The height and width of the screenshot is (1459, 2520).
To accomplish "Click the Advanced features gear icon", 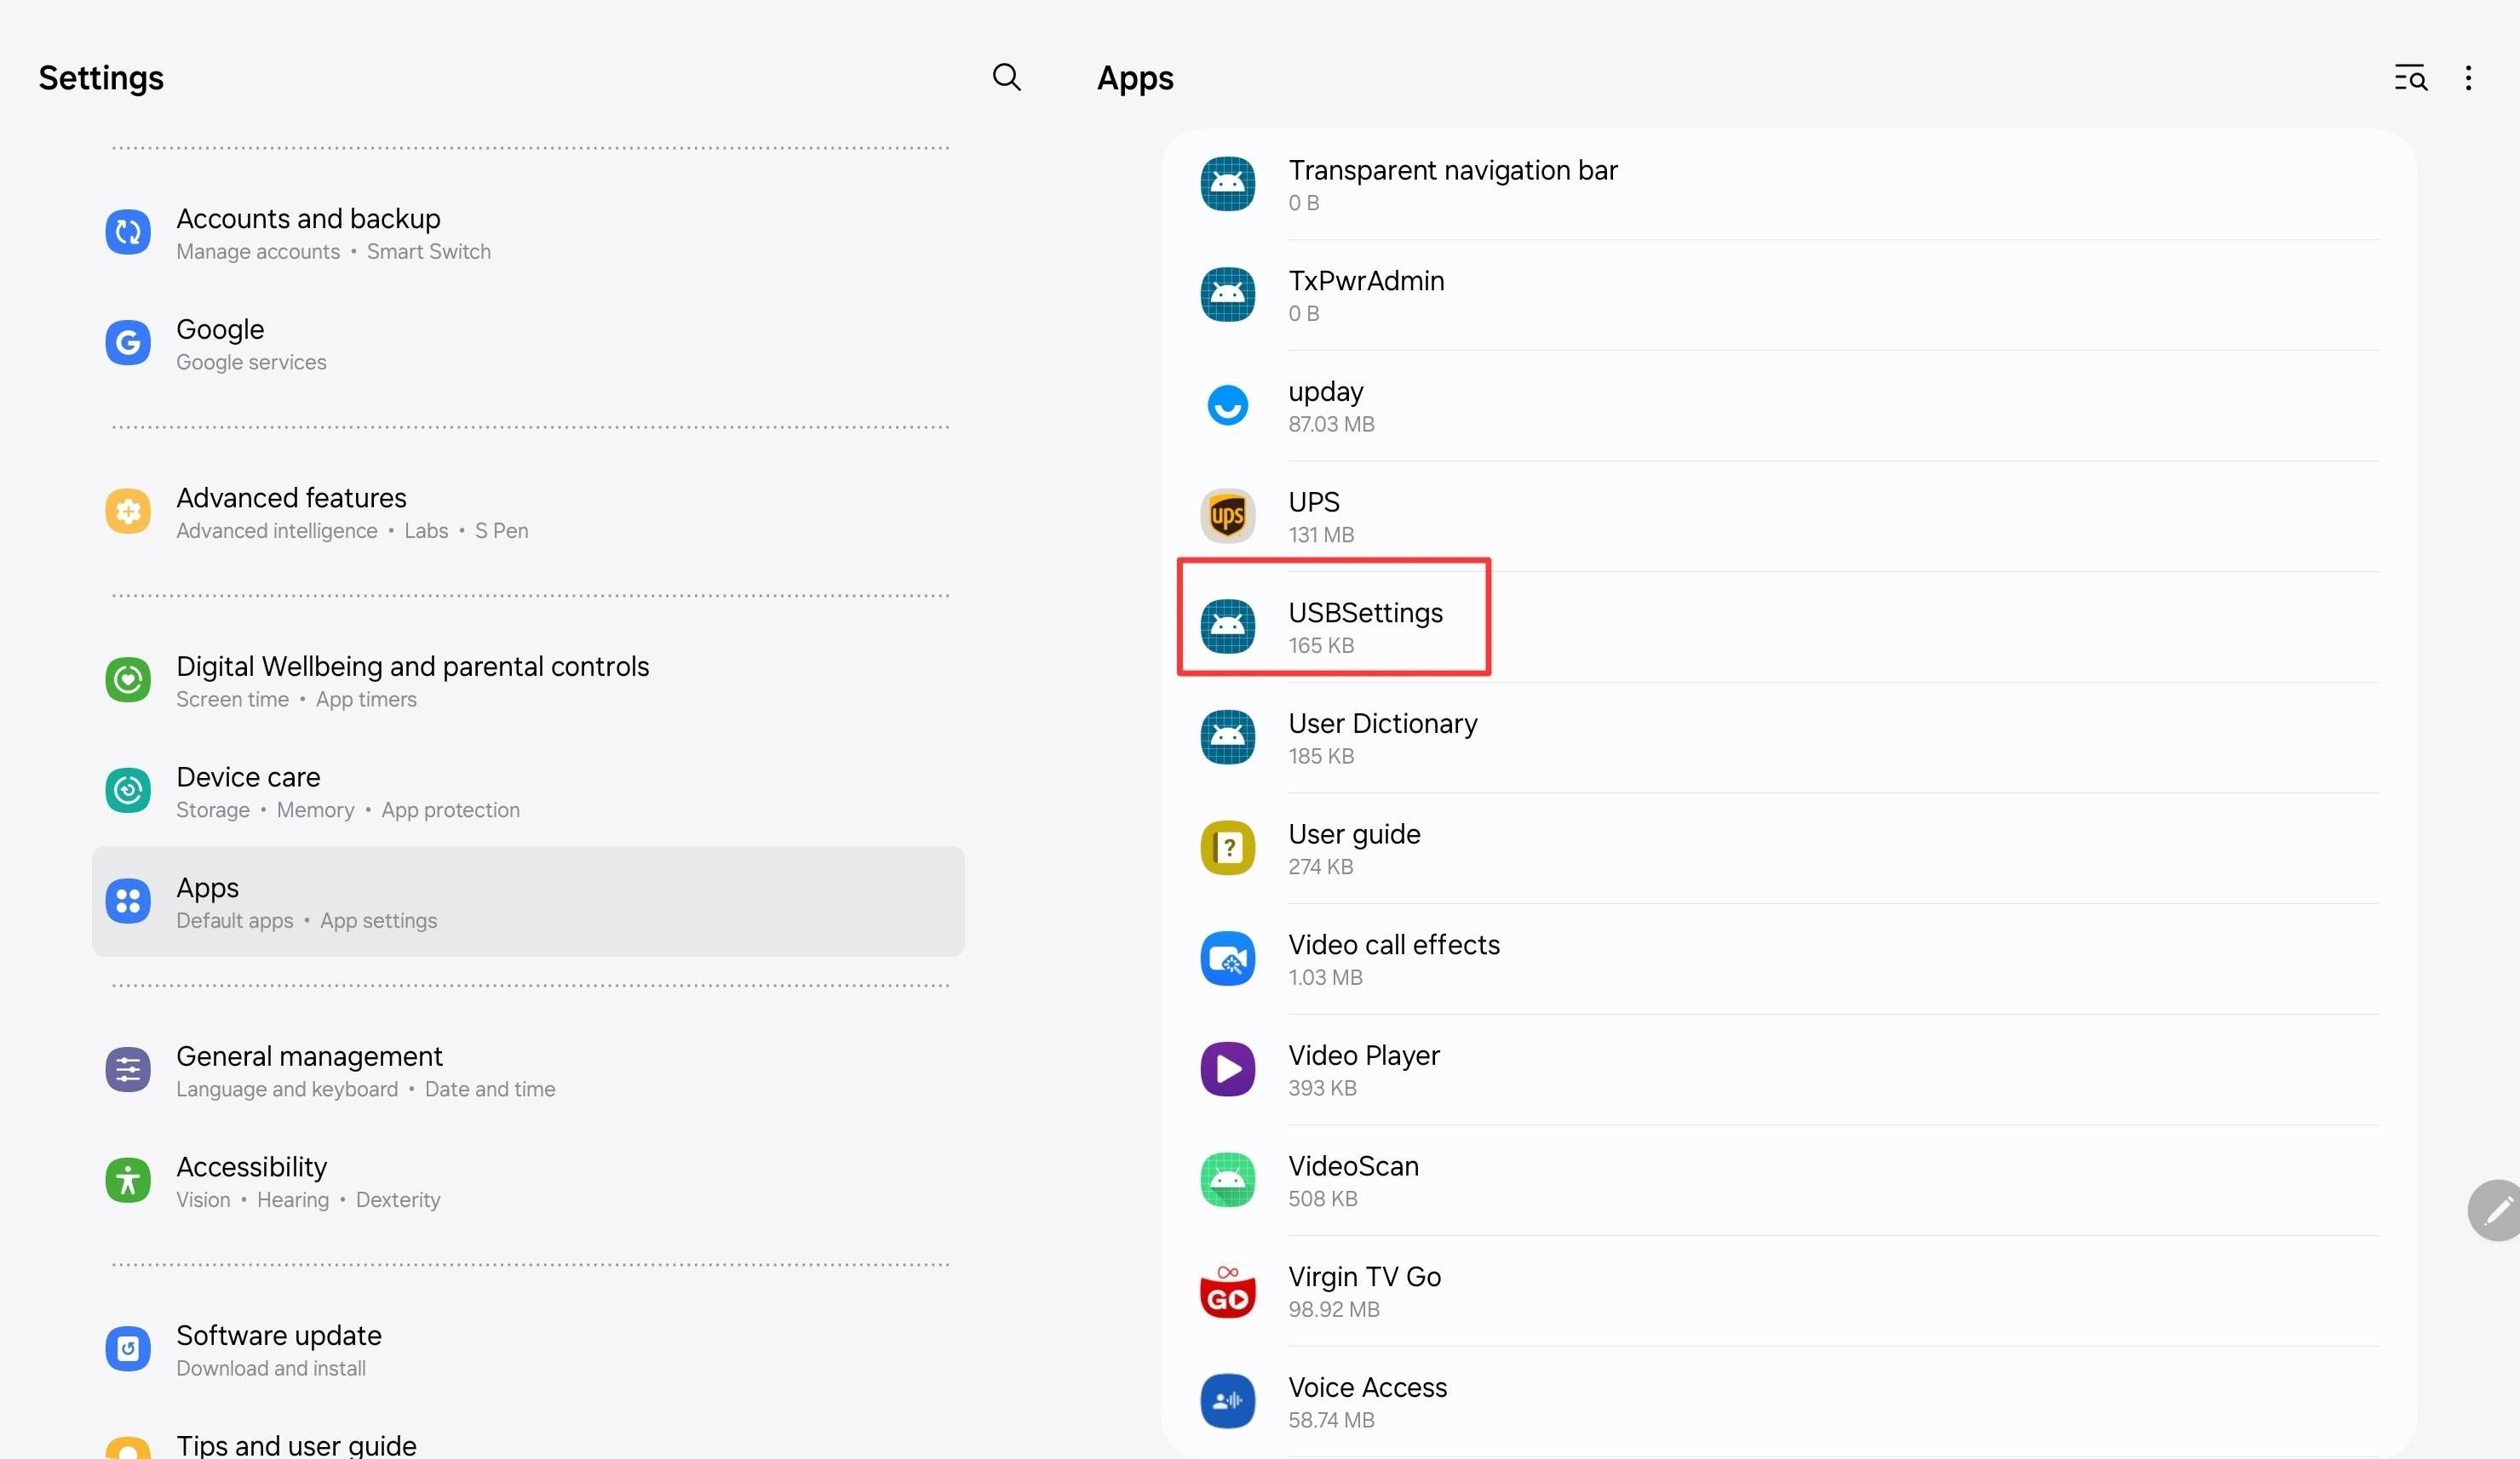I will click(x=127, y=511).
